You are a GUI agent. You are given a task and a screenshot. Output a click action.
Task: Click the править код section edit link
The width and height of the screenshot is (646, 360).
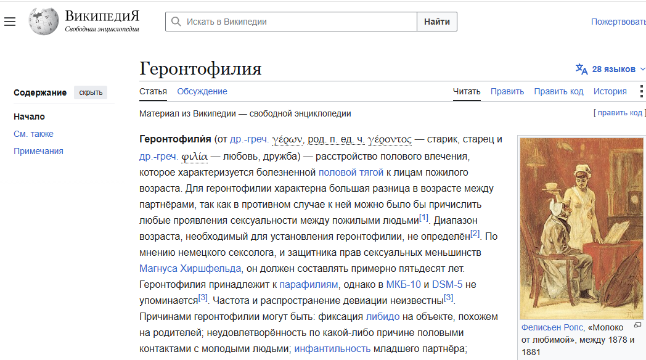coord(620,112)
